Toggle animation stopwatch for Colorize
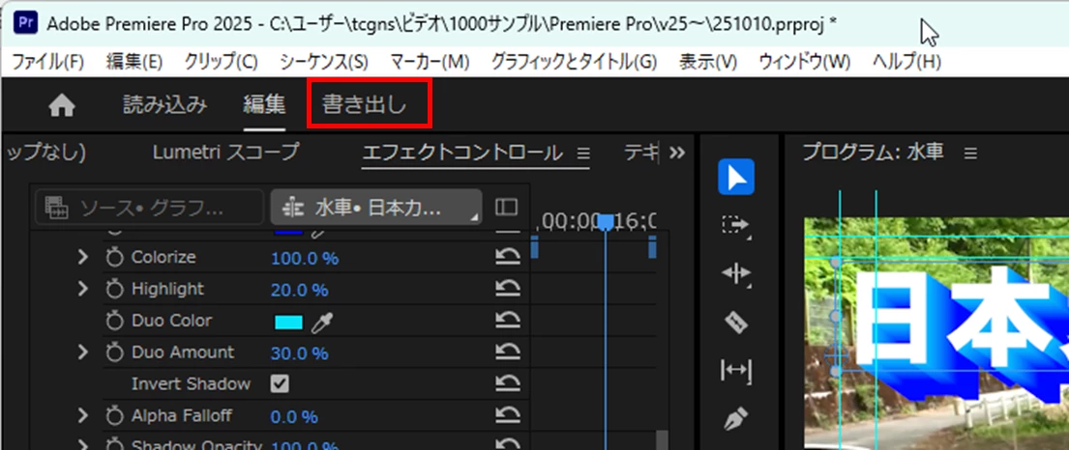The image size is (1069, 450). pos(114,257)
